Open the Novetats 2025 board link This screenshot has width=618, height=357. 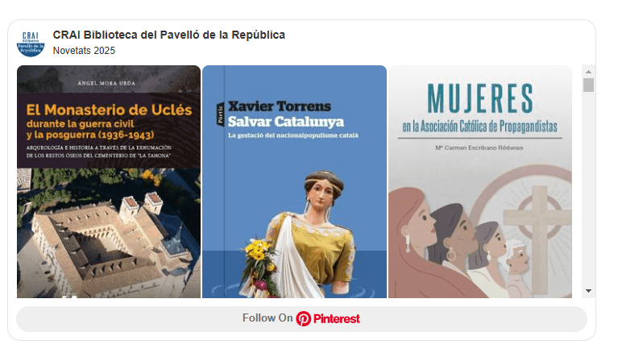[x=84, y=51]
